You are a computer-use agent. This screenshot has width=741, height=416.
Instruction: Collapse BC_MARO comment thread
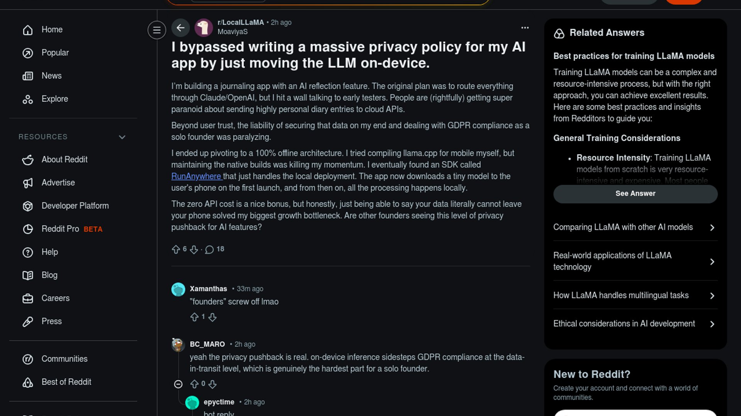pyautogui.click(x=178, y=384)
